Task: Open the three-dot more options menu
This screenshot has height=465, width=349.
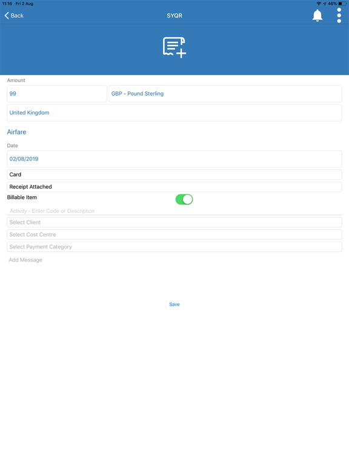Action: tap(339, 15)
